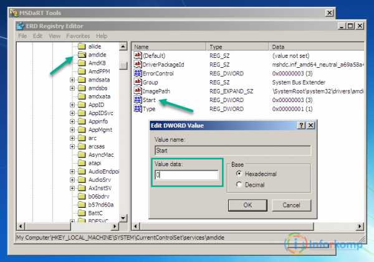Expand the amdsata tree node

[72, 80]
